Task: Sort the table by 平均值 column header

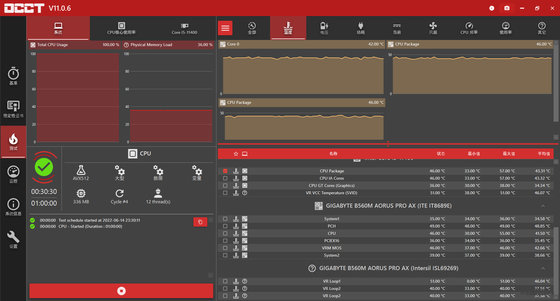Action: pos(544,154)
